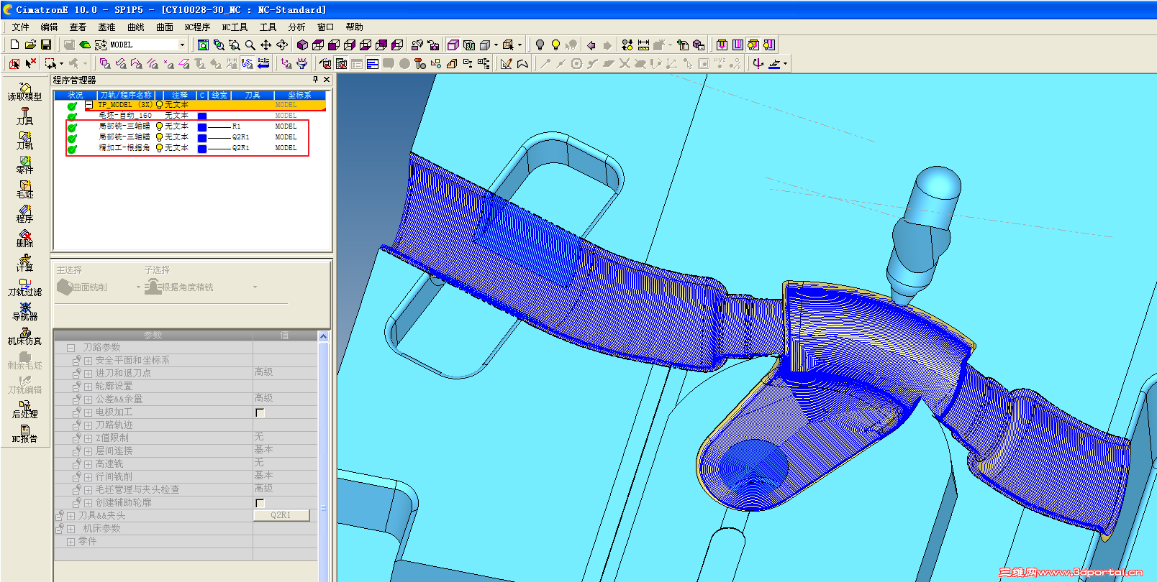Open the MODEL dropdown in the toolbar
The width and height of the screenshot is (1157, 582).
[182, 45]
